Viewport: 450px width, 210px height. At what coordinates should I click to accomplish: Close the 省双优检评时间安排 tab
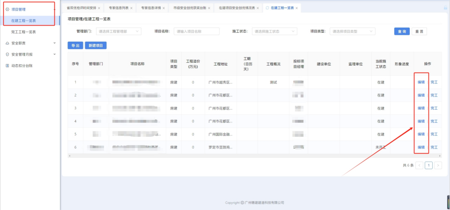(99, 8)
